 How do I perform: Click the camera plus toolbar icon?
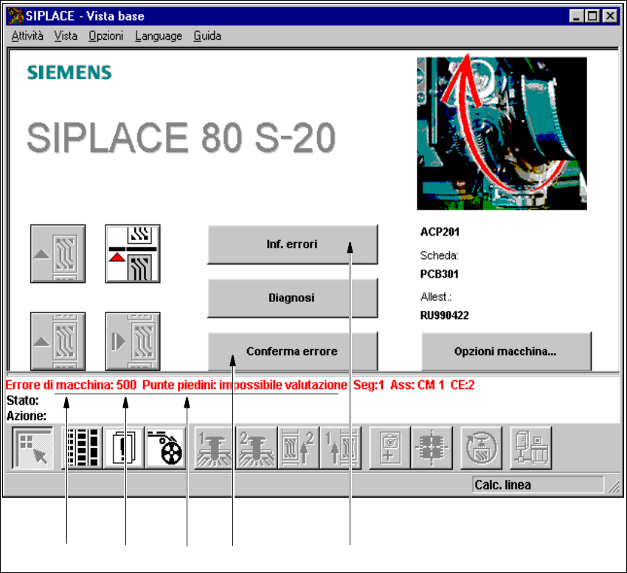(390, 447)
